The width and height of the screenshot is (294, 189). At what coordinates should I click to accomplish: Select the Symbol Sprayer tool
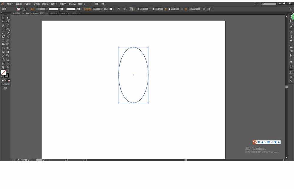[3, 60]
